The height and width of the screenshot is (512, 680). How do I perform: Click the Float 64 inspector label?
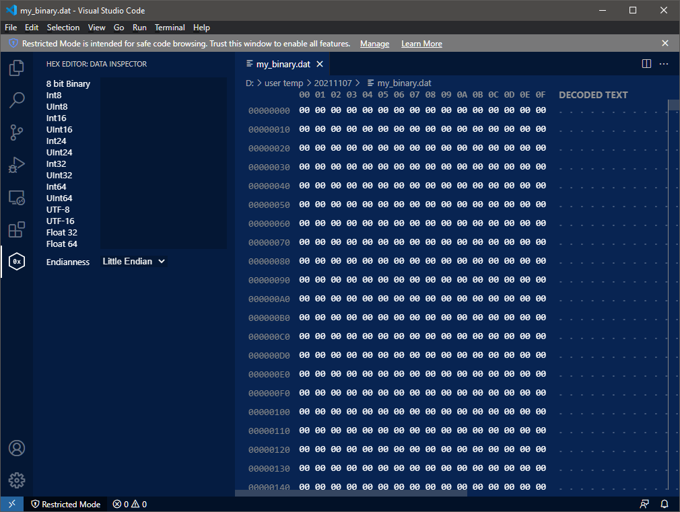click(61, 244)
